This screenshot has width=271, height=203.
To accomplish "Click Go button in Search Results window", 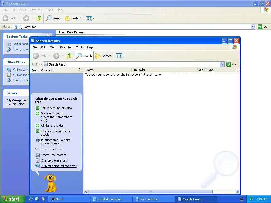I will pyautogui.click(x=231, y=64).
